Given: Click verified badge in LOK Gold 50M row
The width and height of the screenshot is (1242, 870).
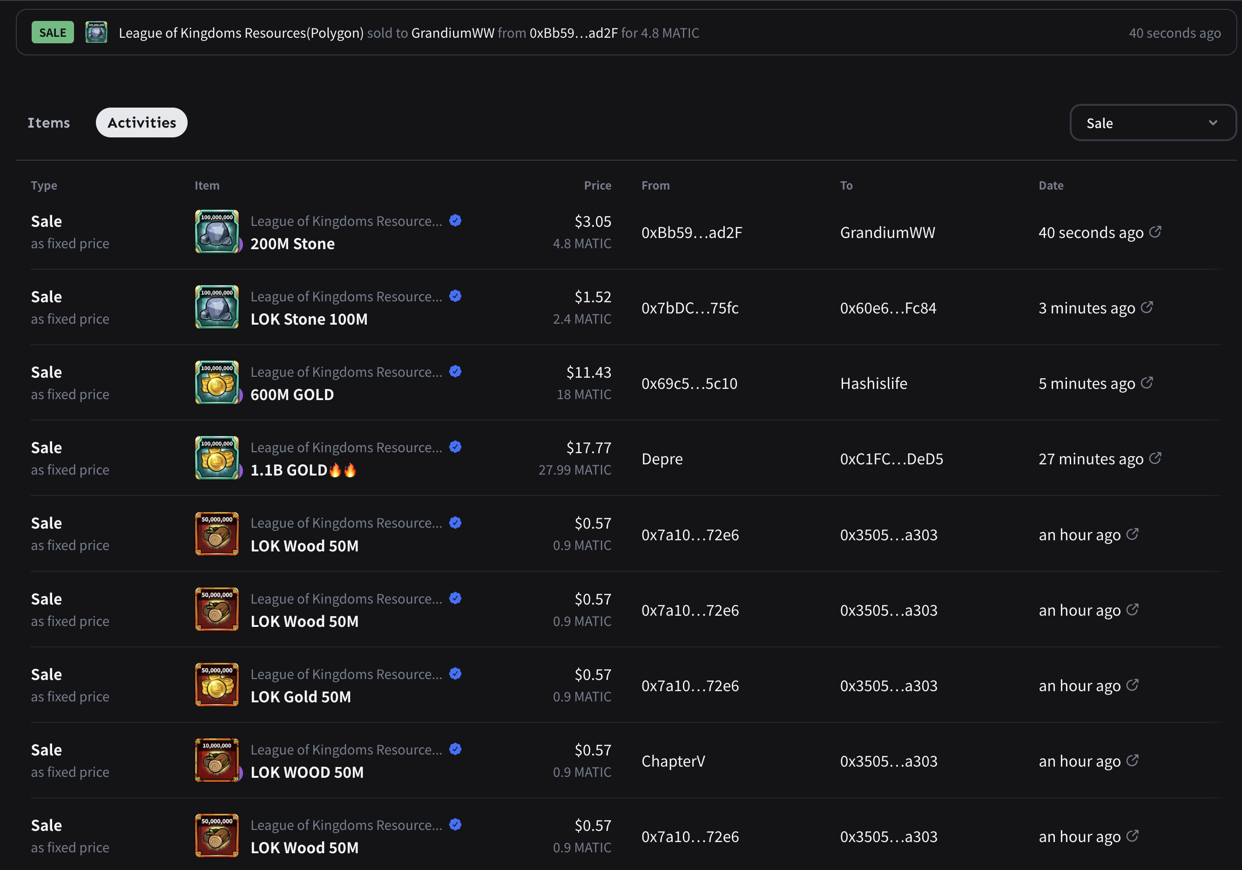Looking at the screenshot, I should click(455, 673).
